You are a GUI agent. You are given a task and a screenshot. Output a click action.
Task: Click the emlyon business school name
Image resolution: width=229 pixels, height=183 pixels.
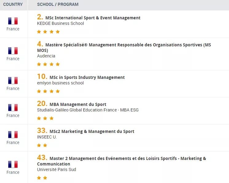coord(60,83)
